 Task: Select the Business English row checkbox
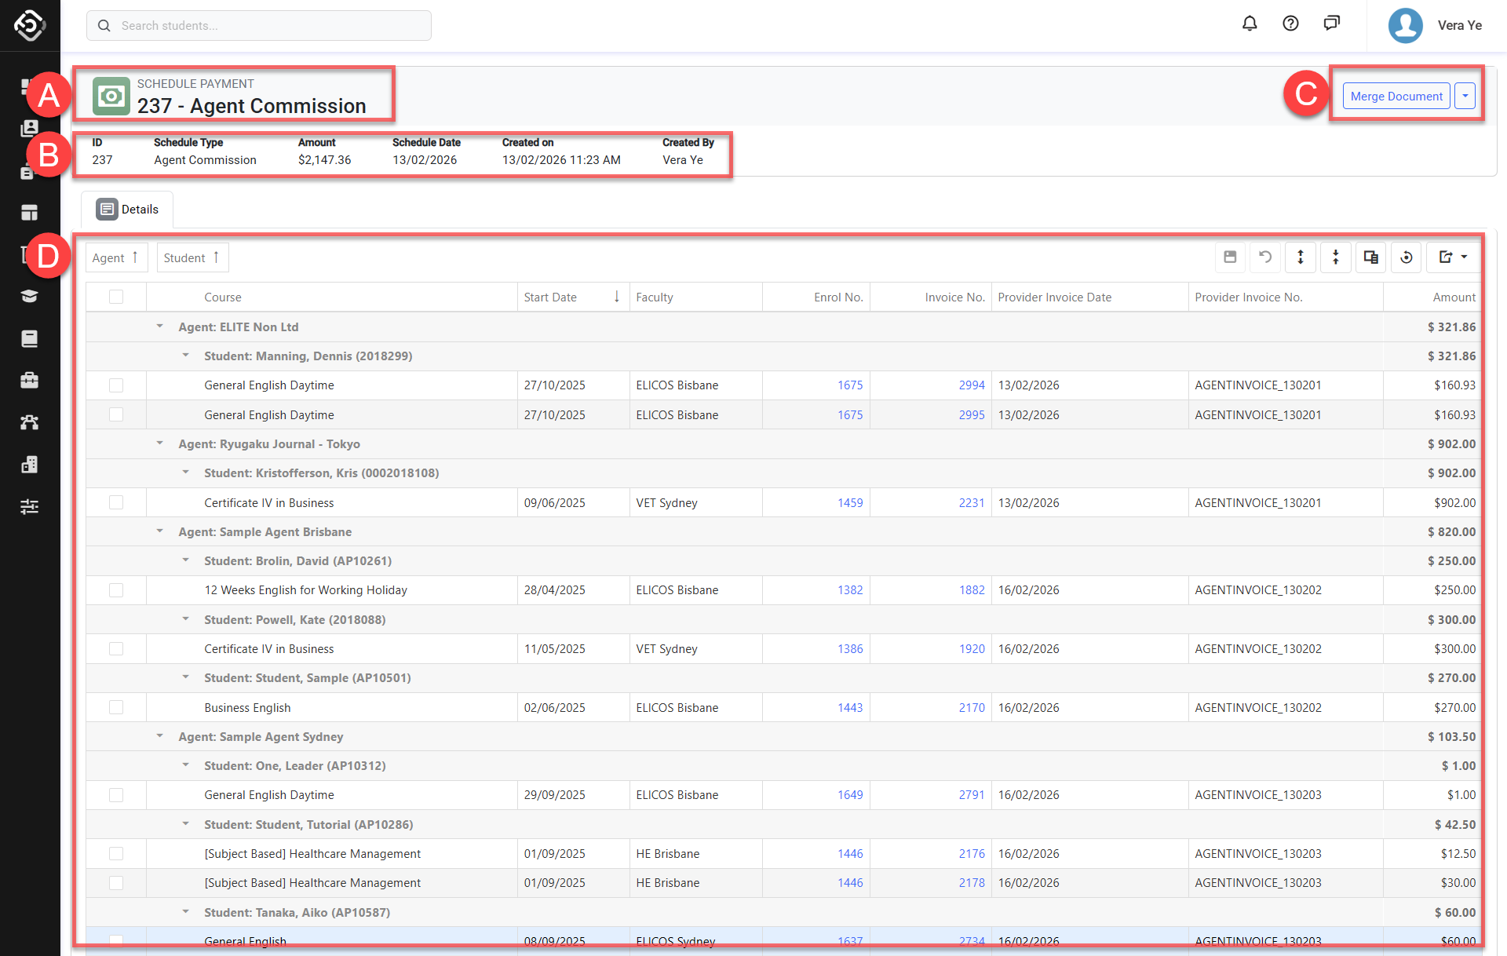[x=116, y=707]
